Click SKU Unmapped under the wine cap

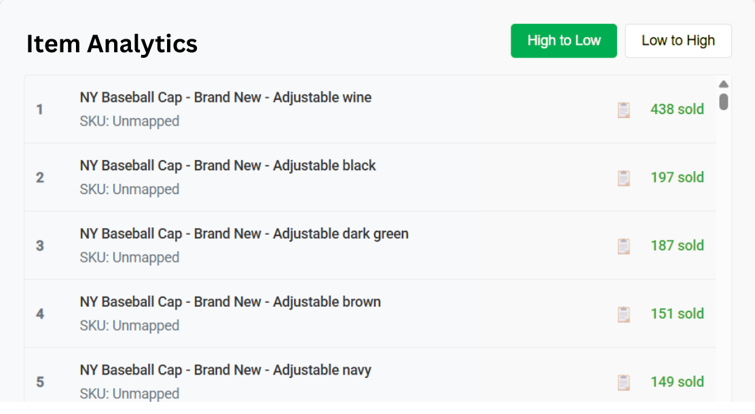(x=129, y=121)
